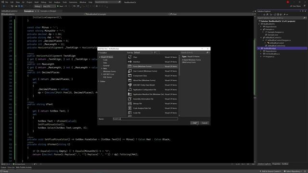The image size is (308, 173).
Task: Select Example.Designer.cs in Solution Explorer
Action: pos(276,32)
